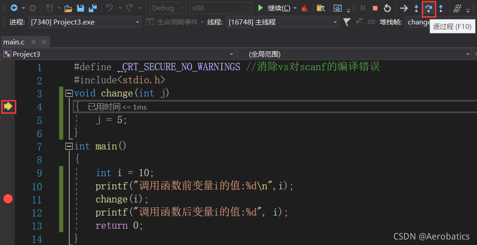The width and height of the screenshot is (477, 245).
Task: Click the thread filter funnel icon
Action: (x=347, y=22)
